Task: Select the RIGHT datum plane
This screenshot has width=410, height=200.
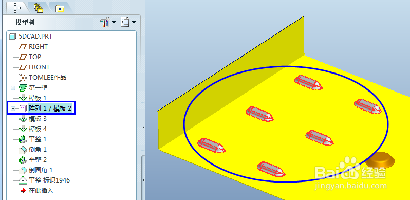Action: pos(38,47)
